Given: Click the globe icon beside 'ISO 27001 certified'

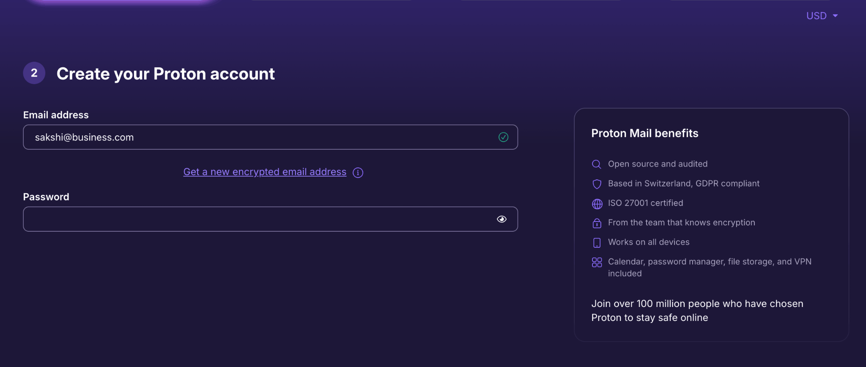Looking at the screenshot, I should [597, 204].
